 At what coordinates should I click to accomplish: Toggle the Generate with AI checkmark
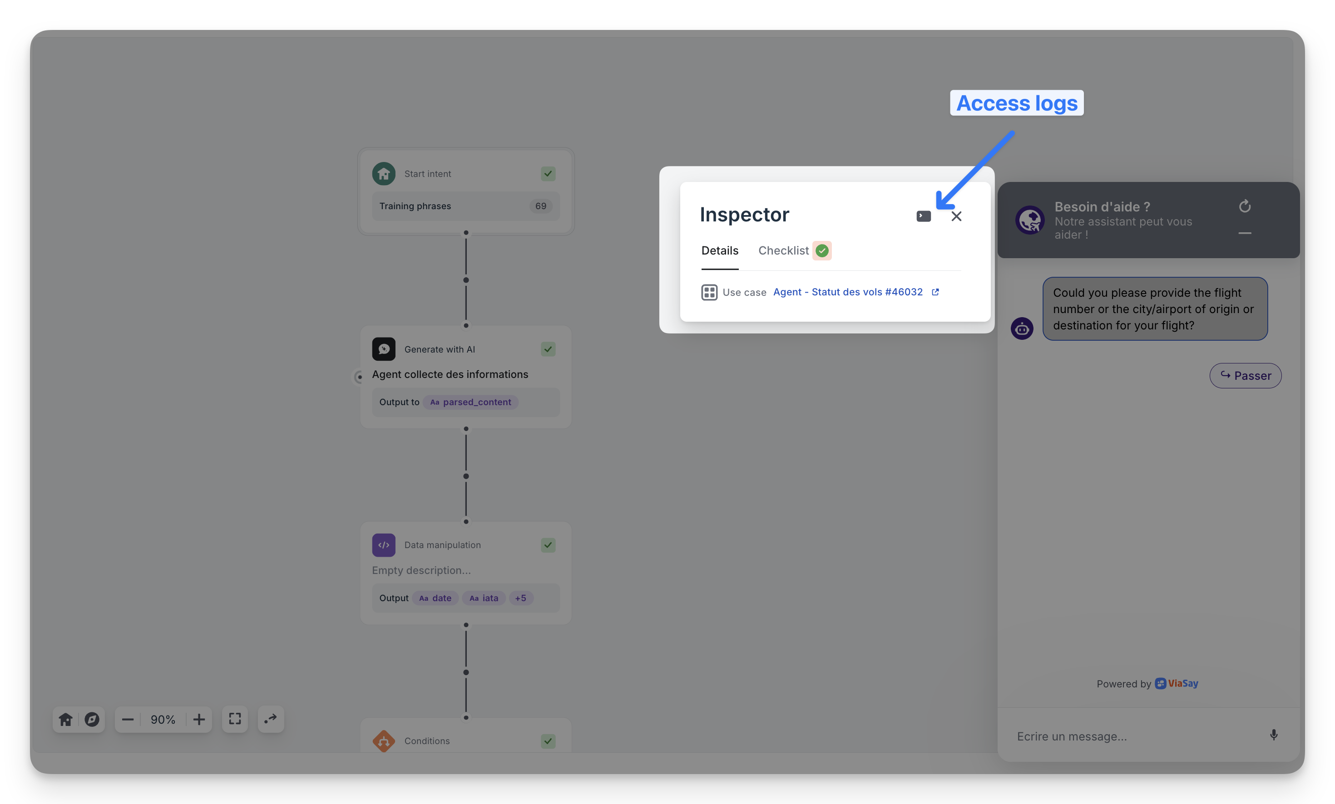click(x=548, y=349)
